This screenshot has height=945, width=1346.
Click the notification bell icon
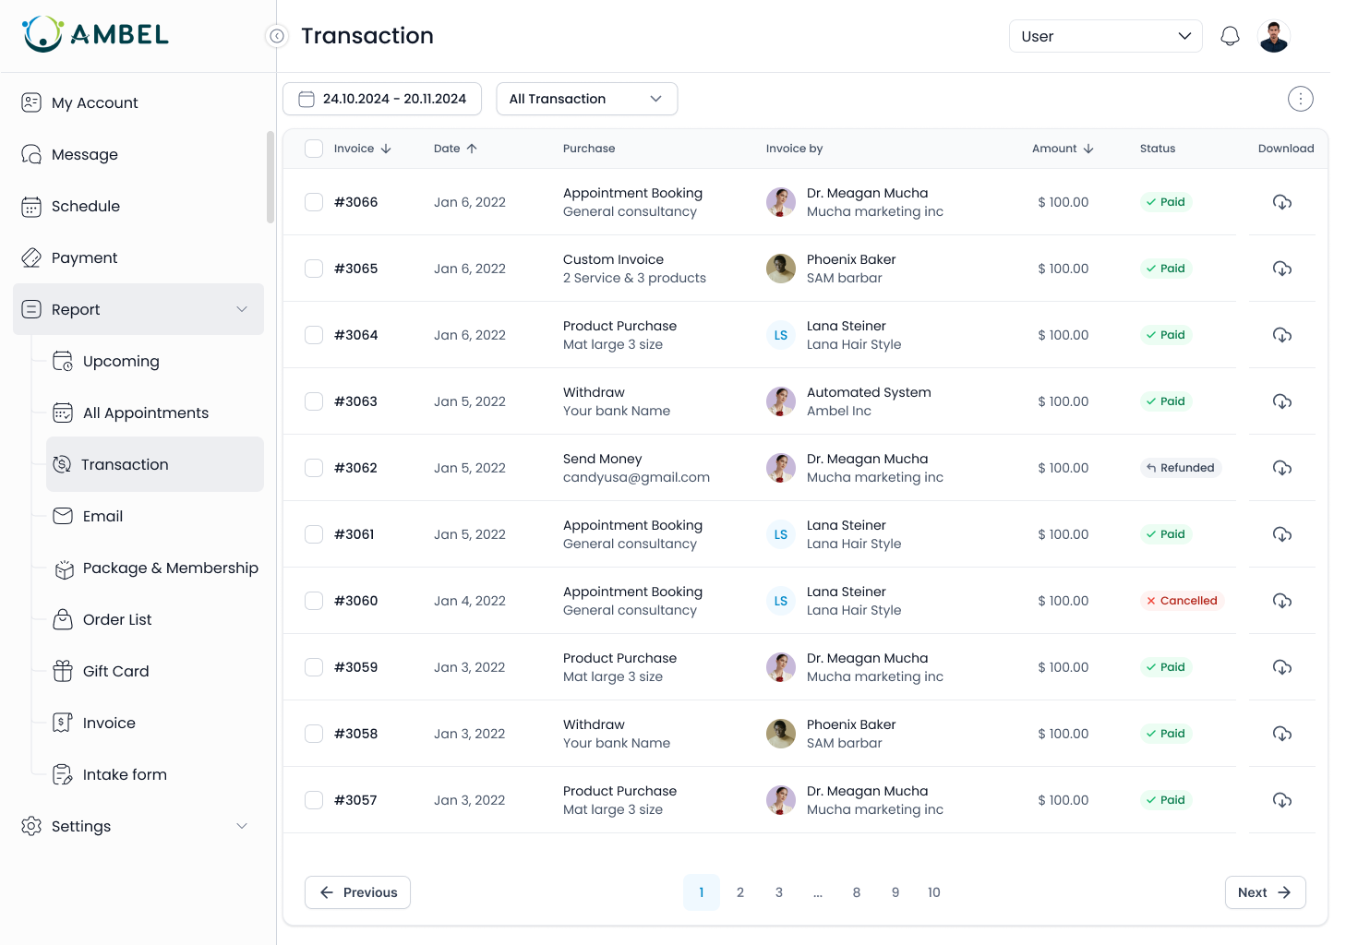pos(1230,35)
